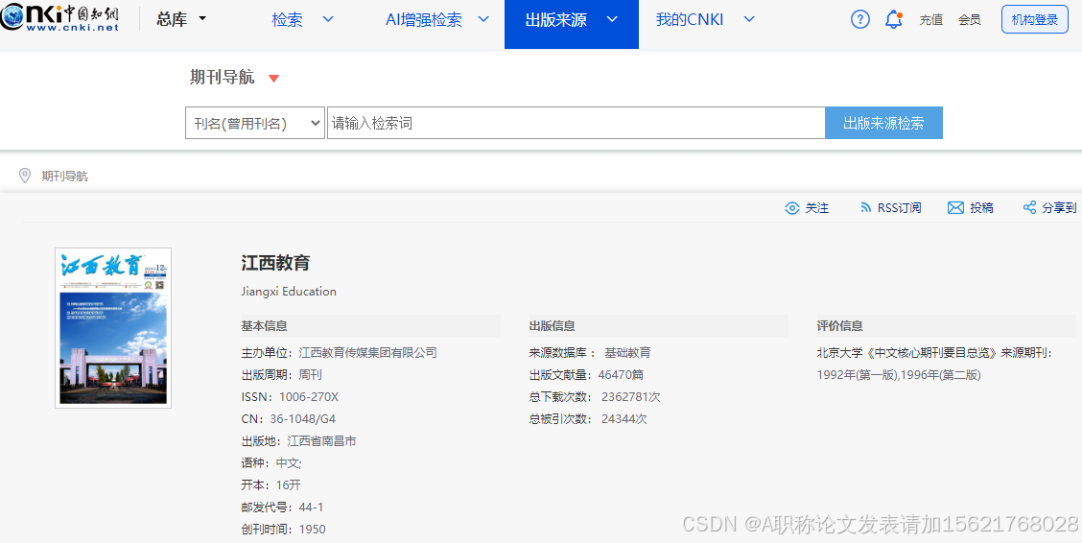Click the share icon next to 分享到

tap(1029, 207)
